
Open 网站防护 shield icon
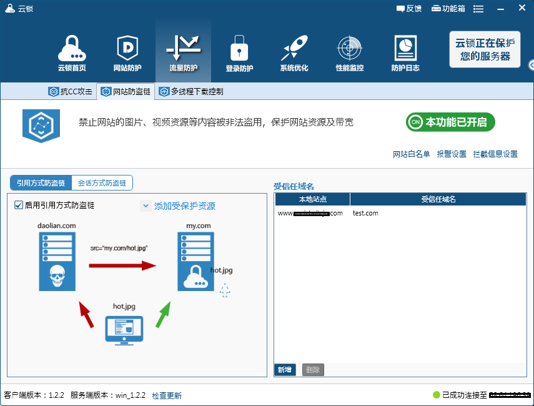(127, 53)
